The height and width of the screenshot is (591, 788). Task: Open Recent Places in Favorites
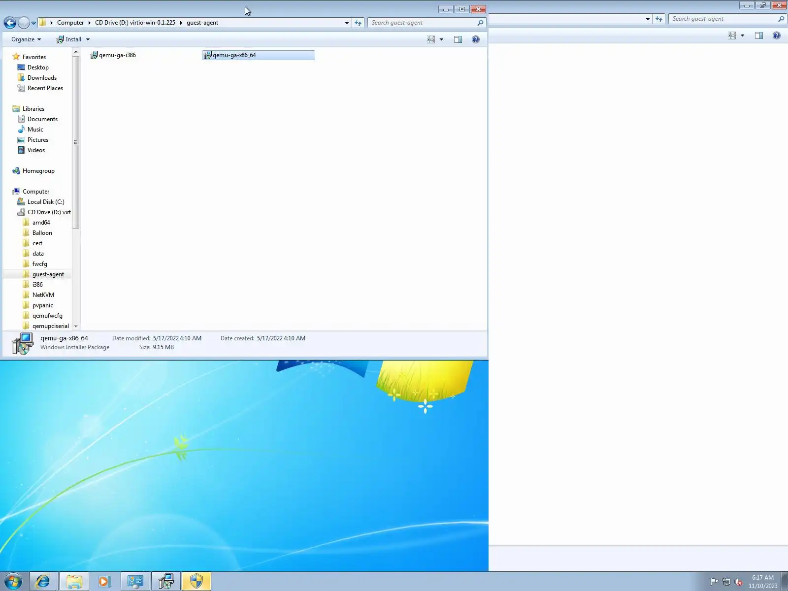pos(45,88)
